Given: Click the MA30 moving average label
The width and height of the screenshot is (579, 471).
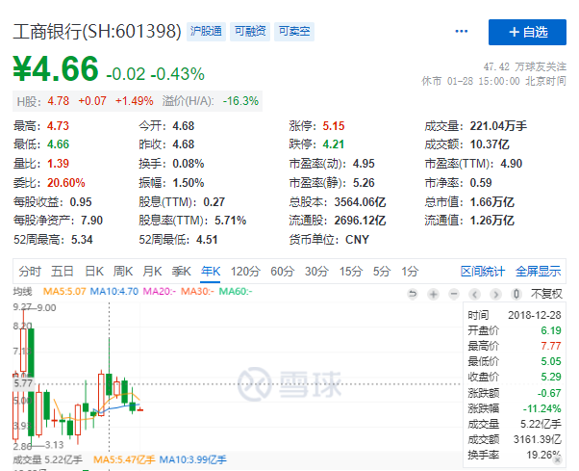Looking at the screenshot, I should (197, 291).
